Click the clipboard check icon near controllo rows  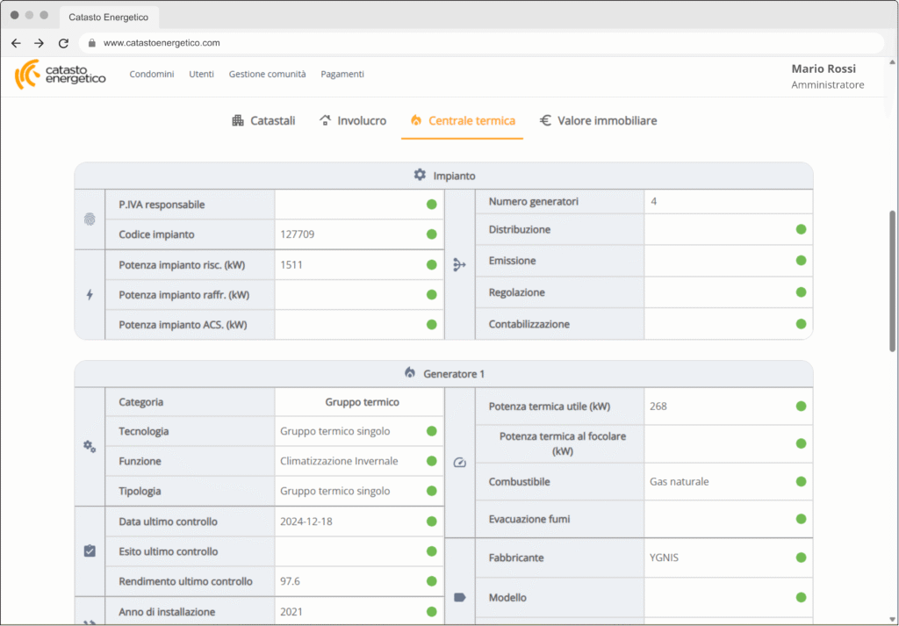point(90,551)
